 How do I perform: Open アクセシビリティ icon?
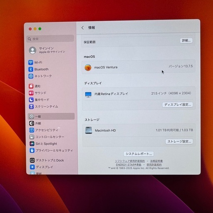[x=32, y=130]
